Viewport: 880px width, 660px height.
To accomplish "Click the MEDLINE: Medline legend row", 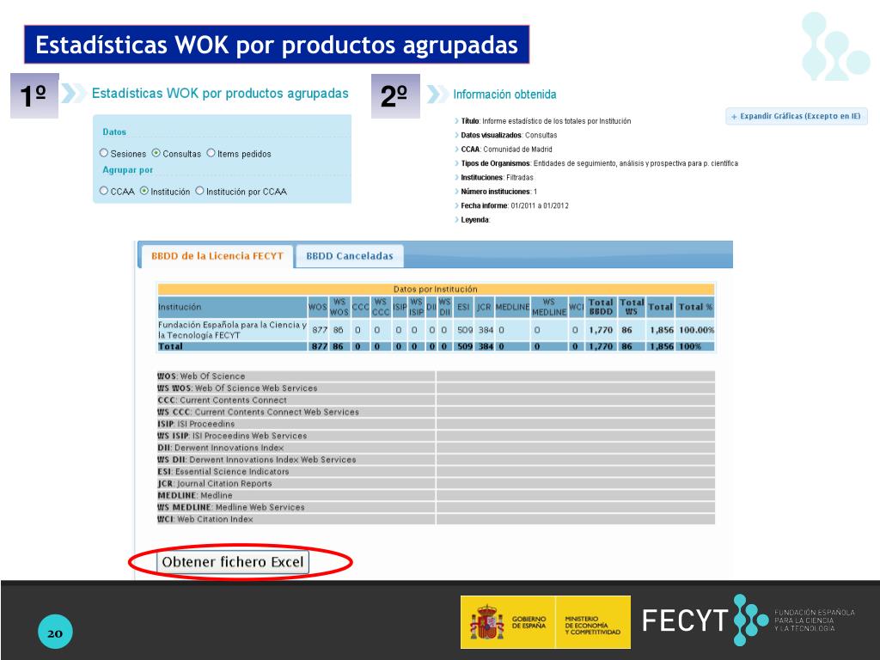I will point(296,495).
